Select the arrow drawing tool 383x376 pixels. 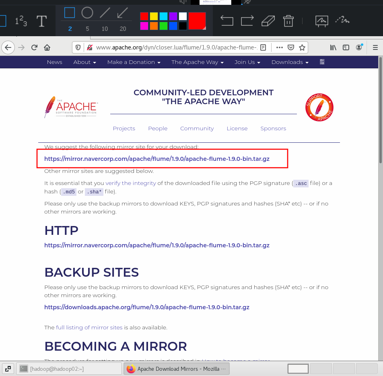(122, 13)
